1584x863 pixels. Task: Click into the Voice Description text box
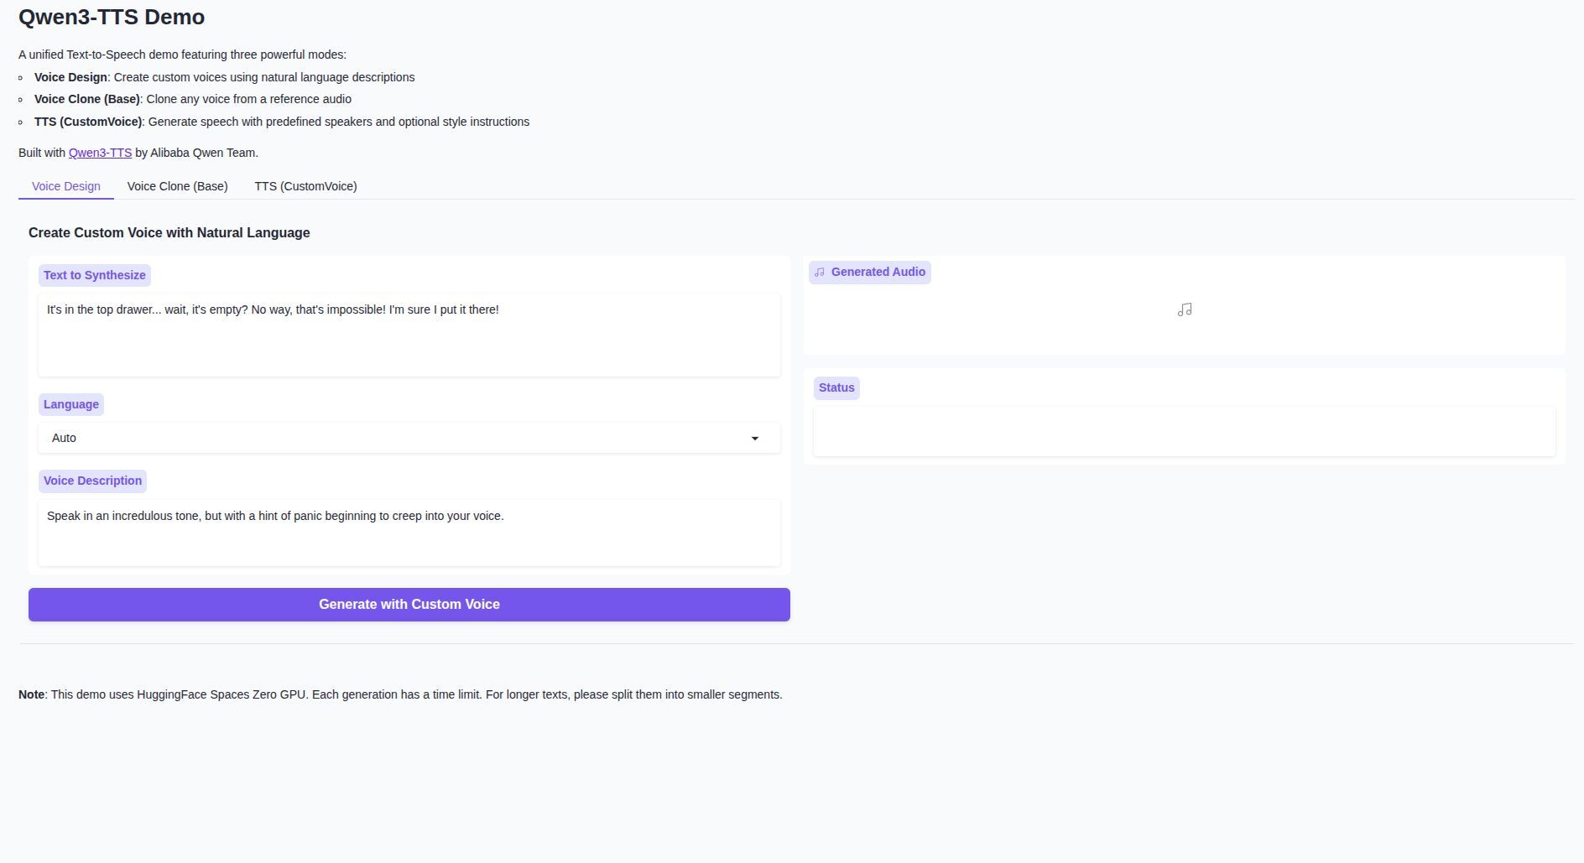click(x=409, y=533)
